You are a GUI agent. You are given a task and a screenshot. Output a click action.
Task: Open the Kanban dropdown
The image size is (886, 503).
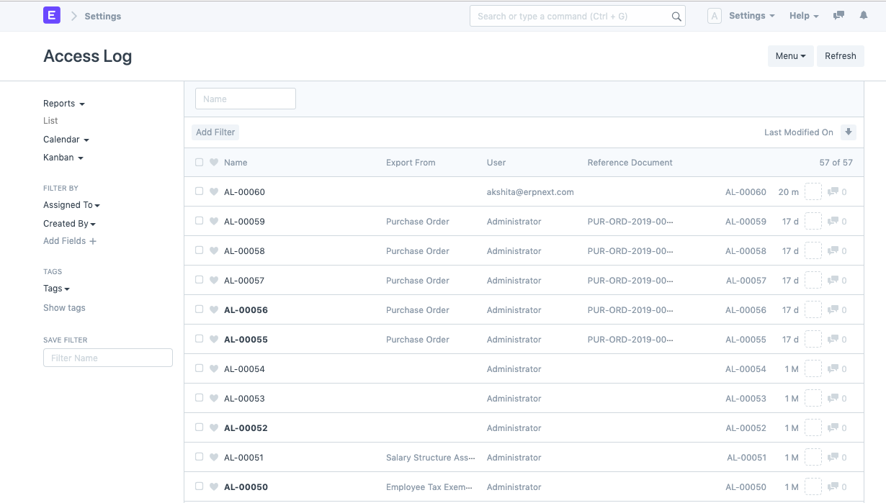coord(63,157)
